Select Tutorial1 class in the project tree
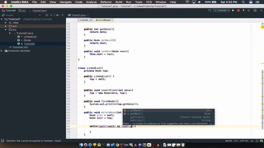The width and height of the screenshot is (264, 148). (29, 44)
